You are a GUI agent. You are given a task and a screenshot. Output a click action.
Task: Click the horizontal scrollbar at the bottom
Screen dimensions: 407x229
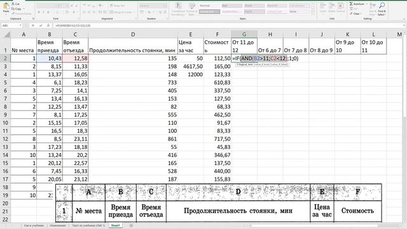coord(326,226)
